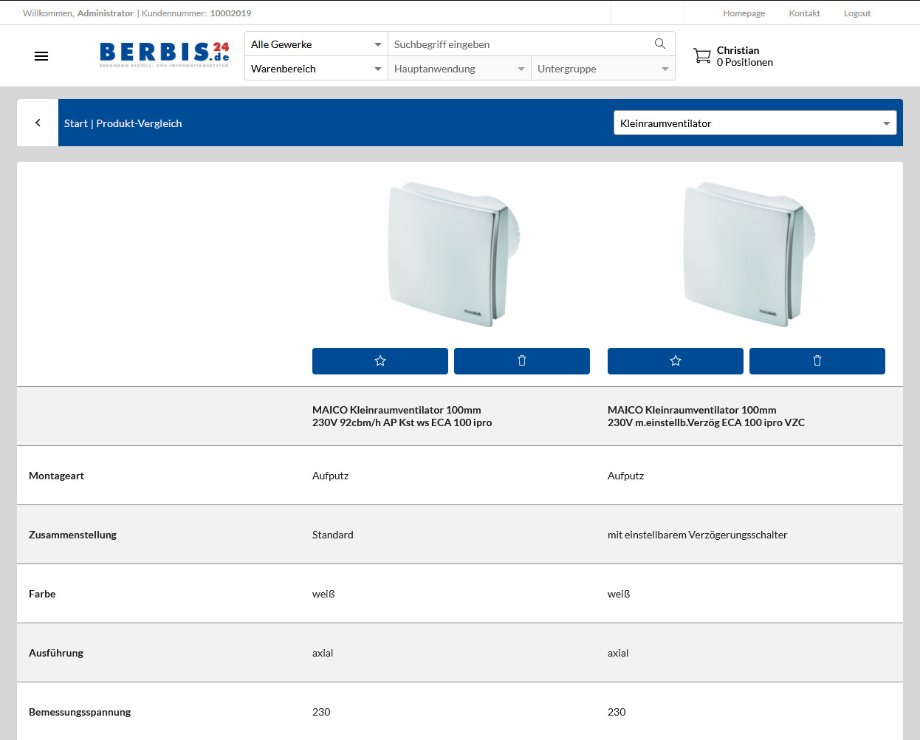Image resolution: width=920 pixels, height=740 pixels.
Task: Open the Warenbereich dropdown
Action: coord(316,69)
